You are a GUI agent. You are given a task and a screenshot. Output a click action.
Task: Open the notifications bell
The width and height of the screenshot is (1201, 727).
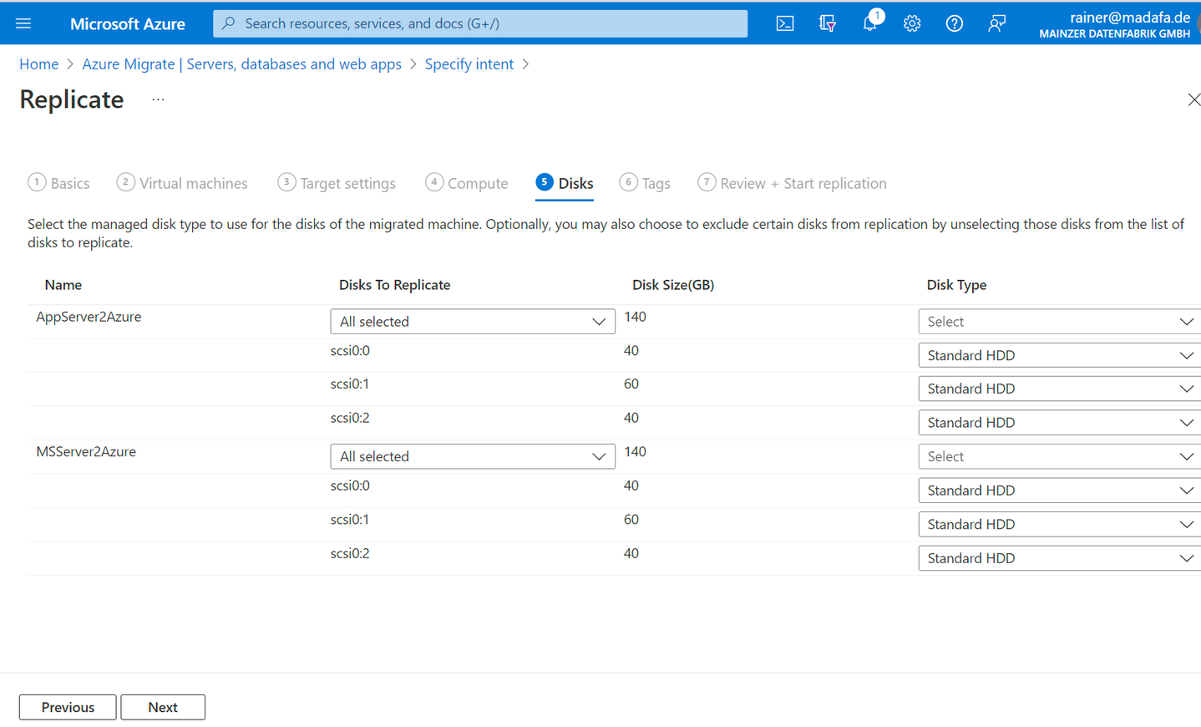[x=870, y=23]
